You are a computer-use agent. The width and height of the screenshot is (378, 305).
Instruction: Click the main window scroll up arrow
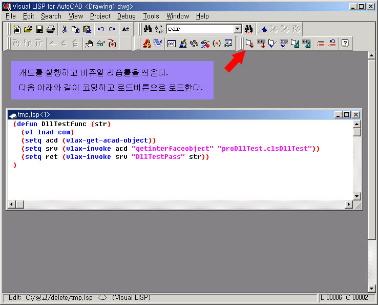point(371,56)
